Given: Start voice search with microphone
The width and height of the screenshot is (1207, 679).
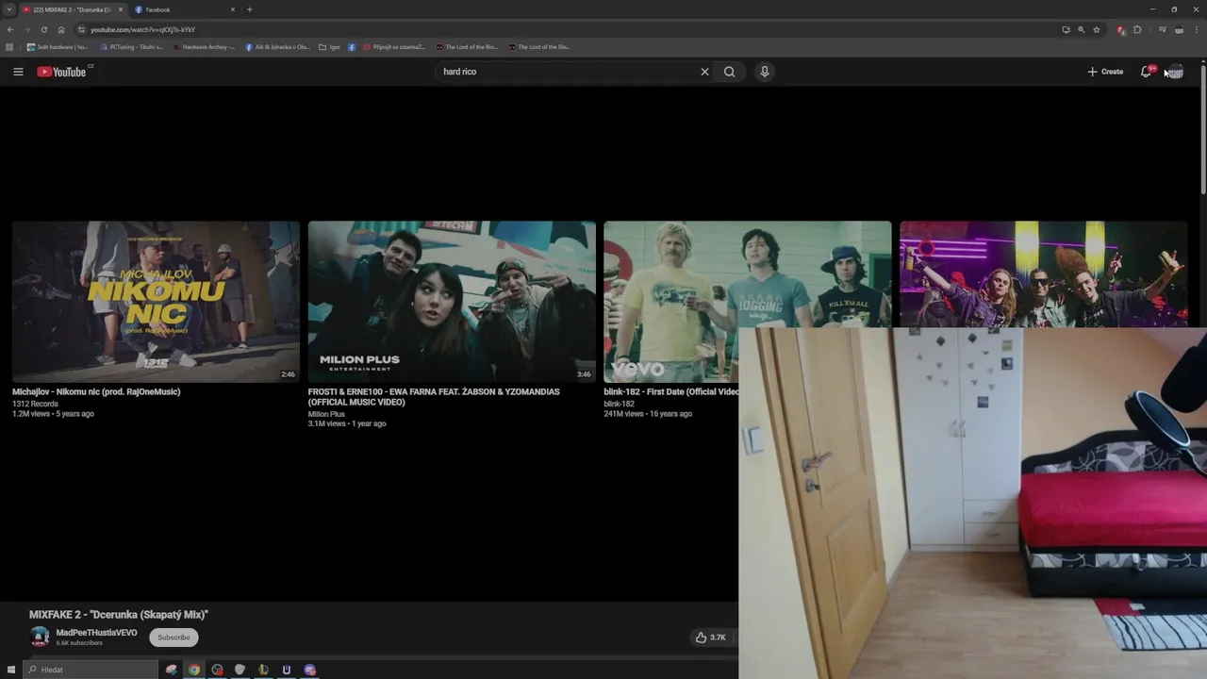Looking at the screenshot, I should (765, 72).
